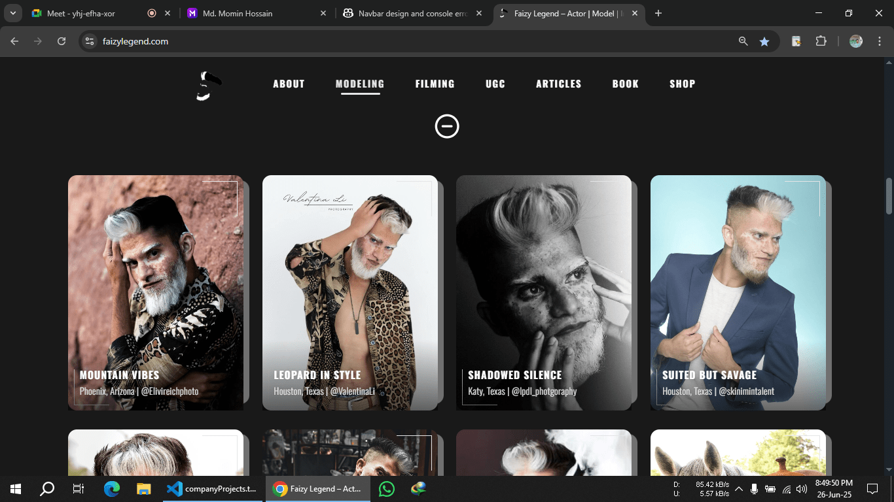This screenshot has height=502, width=894.
Task: Click the network speed meter on taskbar
Action: [701, 489]
